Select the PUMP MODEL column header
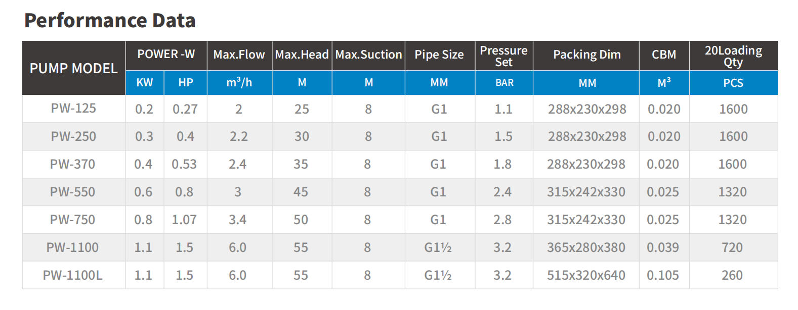Image resolution: width=798 pixels, height=310 pixels. [x=73, y=68]
